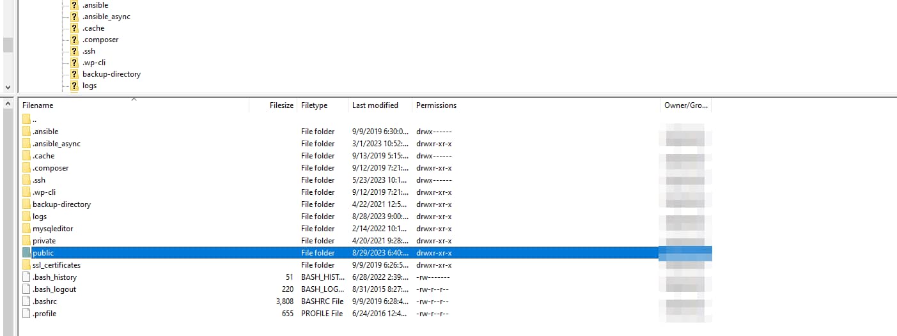Click the 2/14/2022 modified date of mysqleditor
Image resolution: width=897 pixels, height=336 pixels.
(380, 229)
